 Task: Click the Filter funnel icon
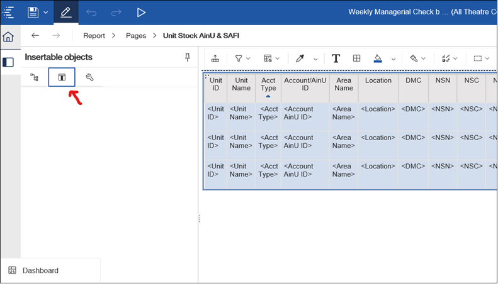(238, 58)
